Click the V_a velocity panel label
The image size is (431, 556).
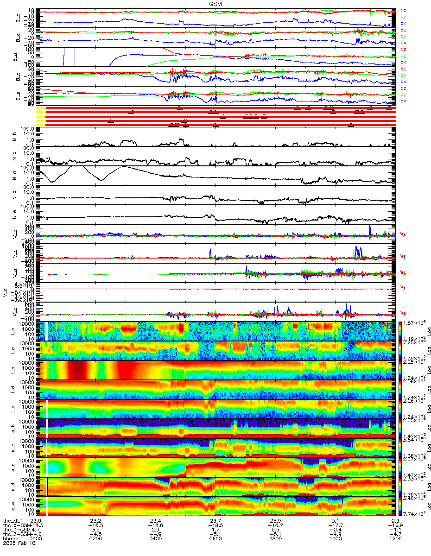15,274
